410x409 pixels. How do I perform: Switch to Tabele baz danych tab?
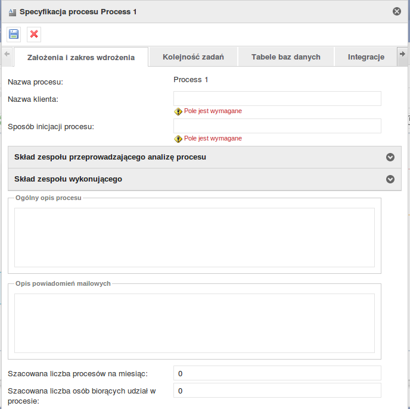pyautogui.click(x=286, y=57)
